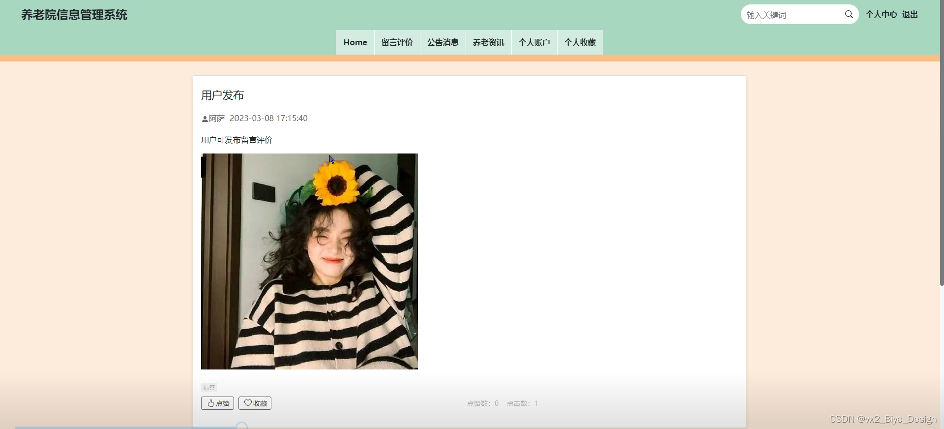Click the 标签 tag label
Screen dimensions: 944x429
209,387
